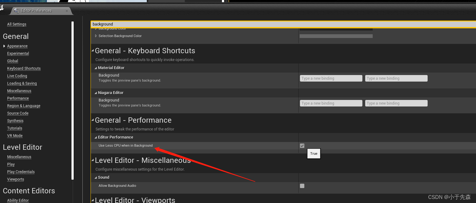Viewport: 476px width, 203px height.
Task: Click the settings search field
Action: click(x=283, y=24)
